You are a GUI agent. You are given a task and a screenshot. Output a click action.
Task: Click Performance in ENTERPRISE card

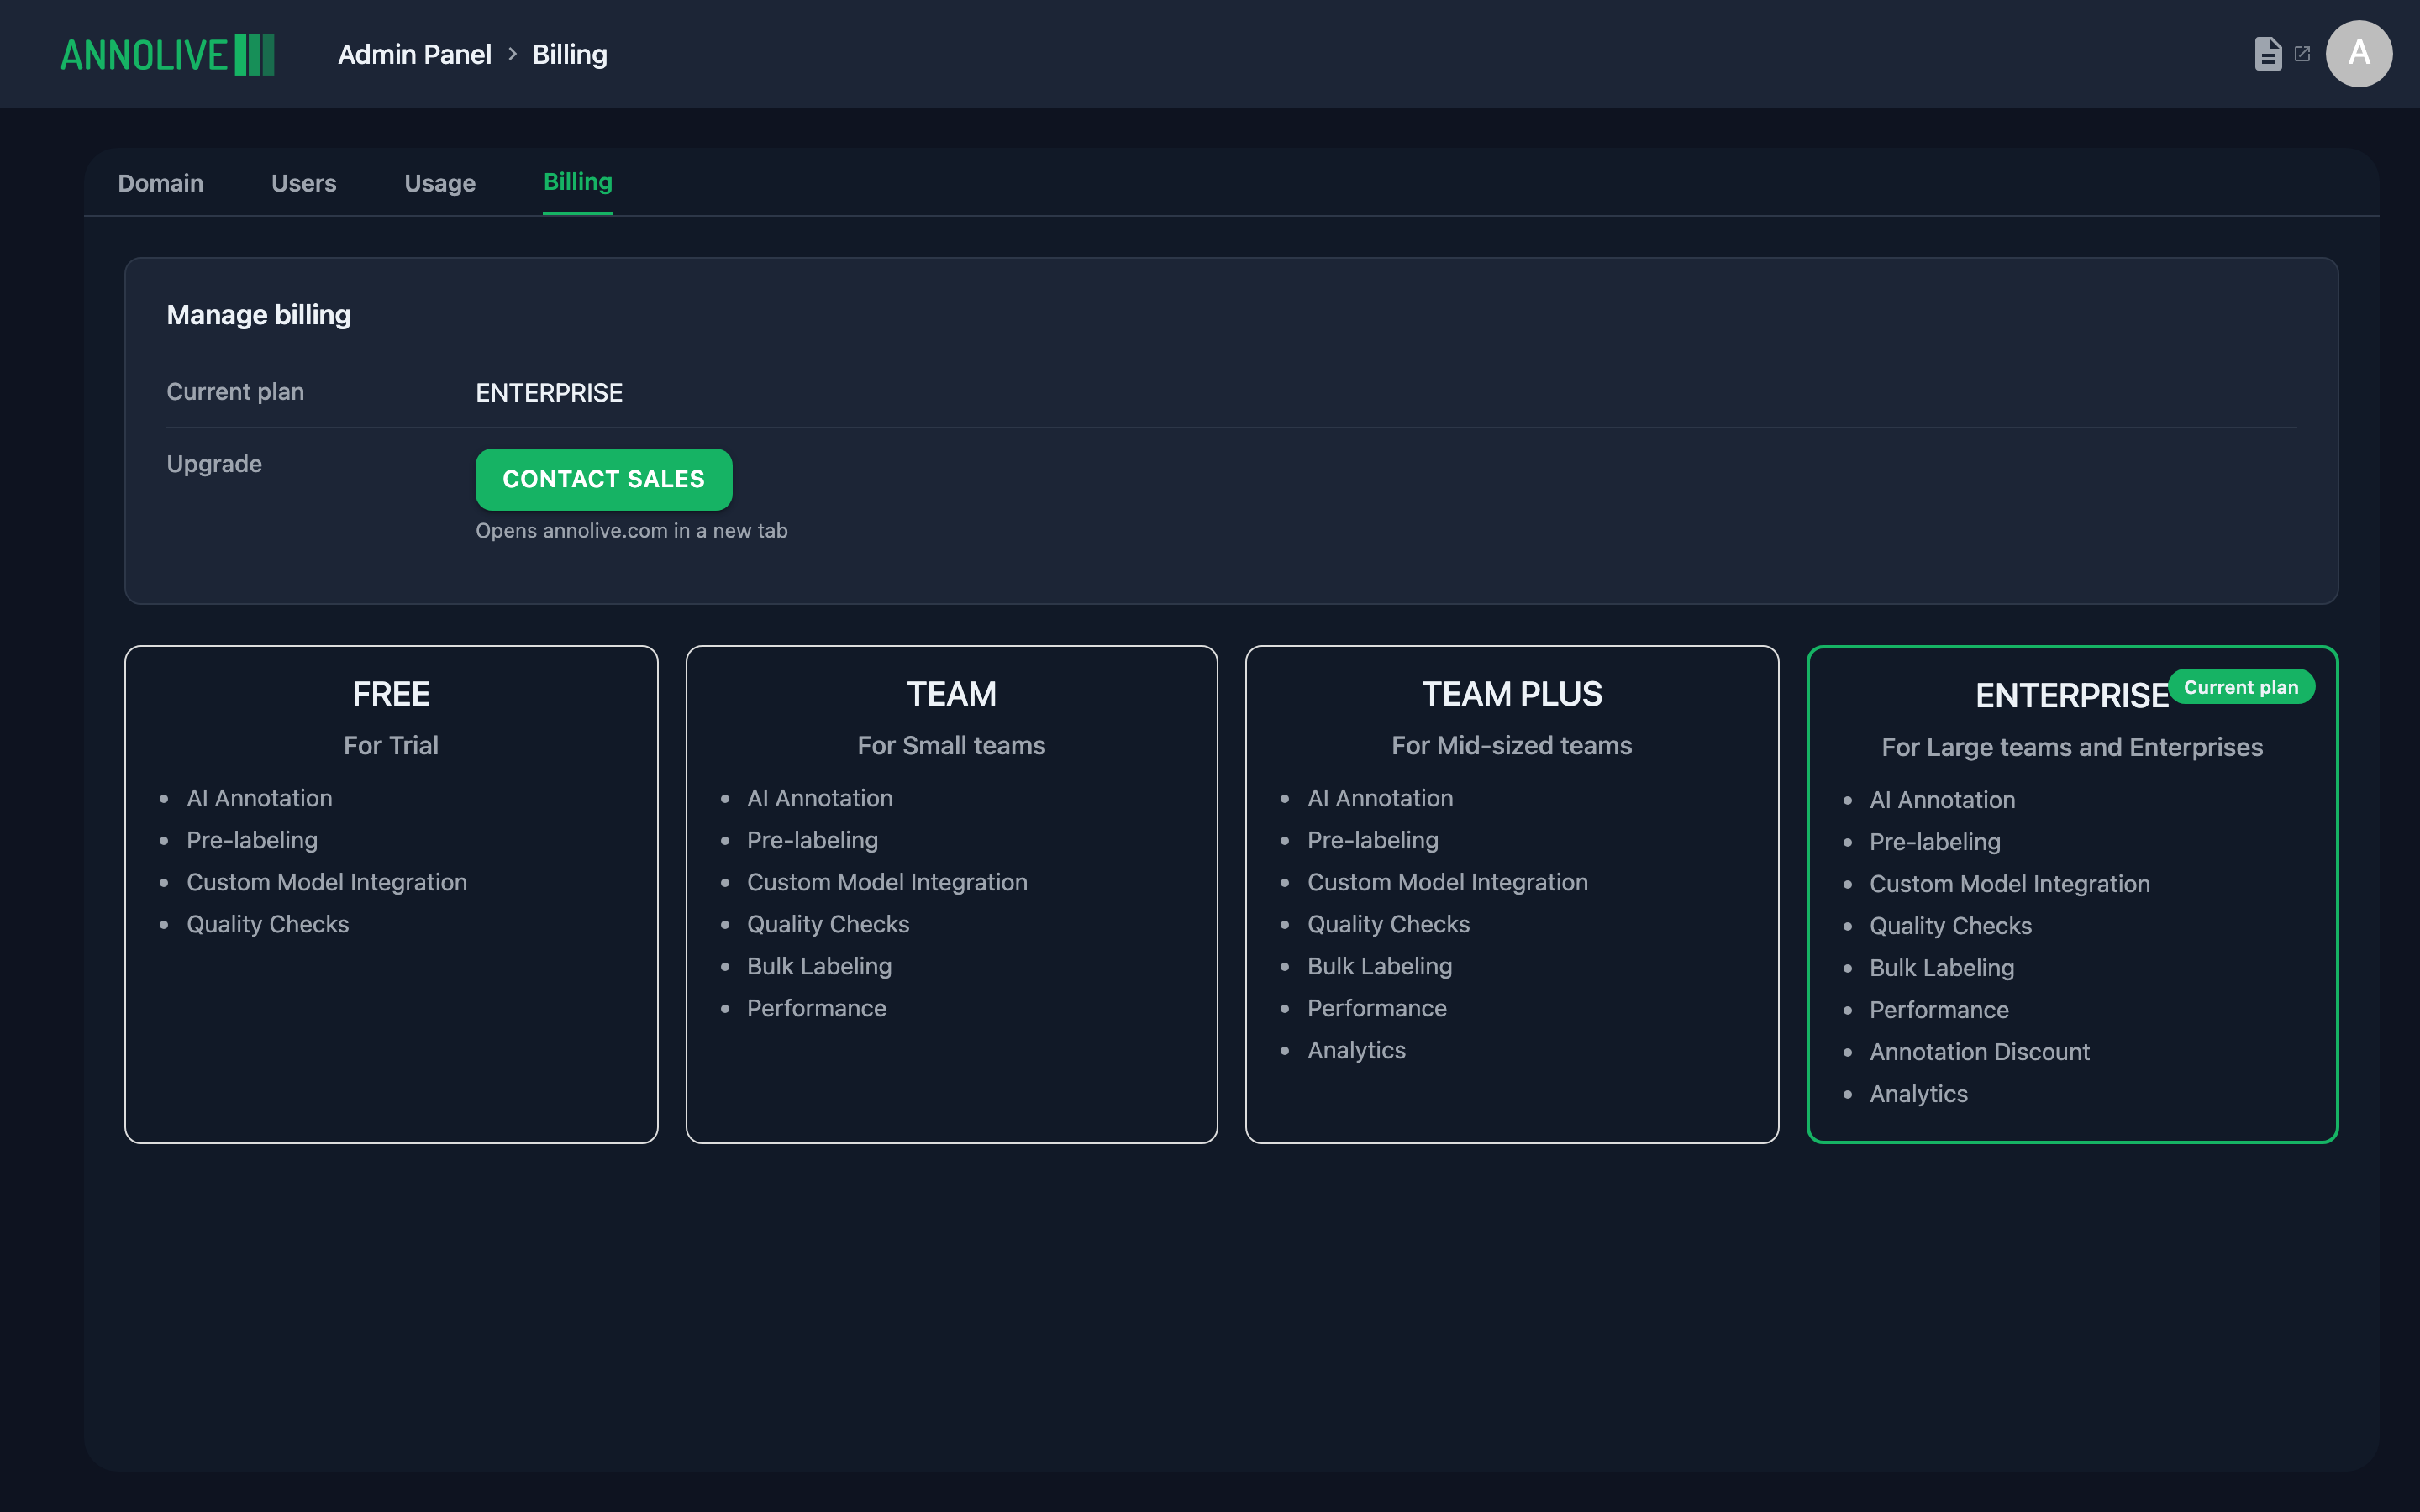pos(1939,1010)
